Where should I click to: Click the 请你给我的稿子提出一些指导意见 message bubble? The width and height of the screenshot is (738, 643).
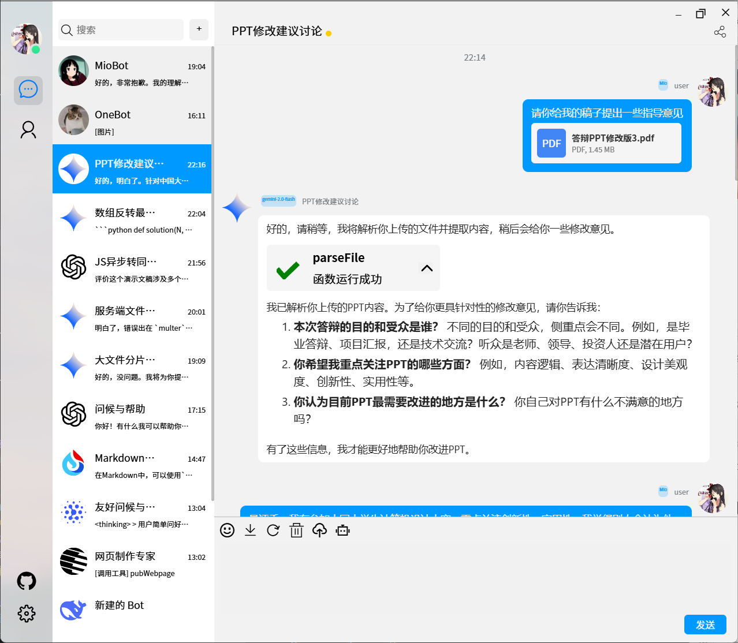[607, 136]
